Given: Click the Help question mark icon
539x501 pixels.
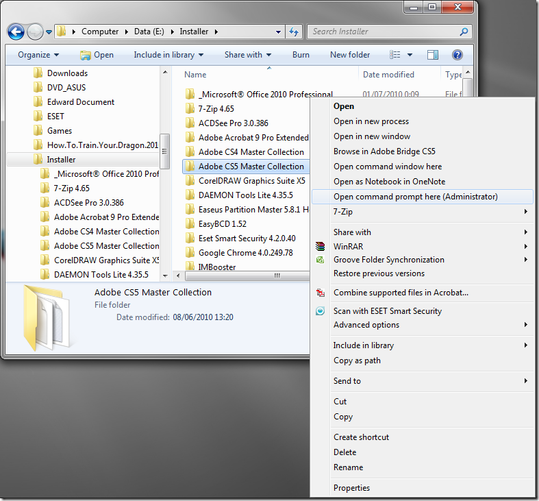Looking at the screenshot, I should (457, 55).
